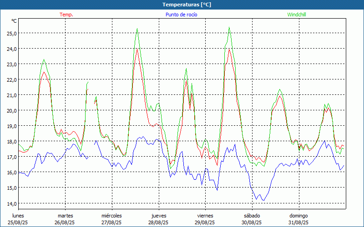This screenshot has width=364, height=227.
Task: Select the lunes day label
Action: pyautogui.click(x=18, y=216)
